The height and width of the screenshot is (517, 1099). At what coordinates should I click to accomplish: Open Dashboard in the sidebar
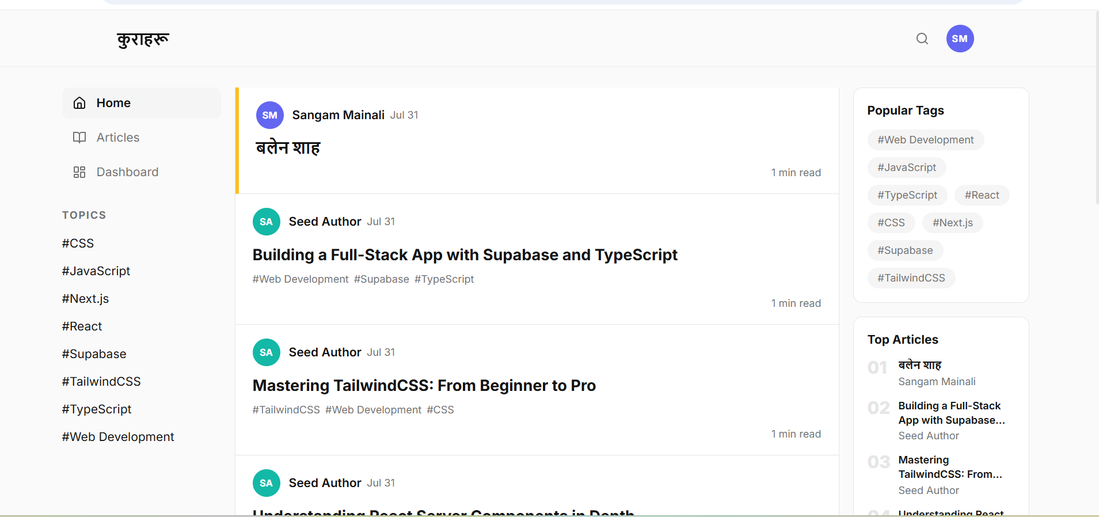142,172
